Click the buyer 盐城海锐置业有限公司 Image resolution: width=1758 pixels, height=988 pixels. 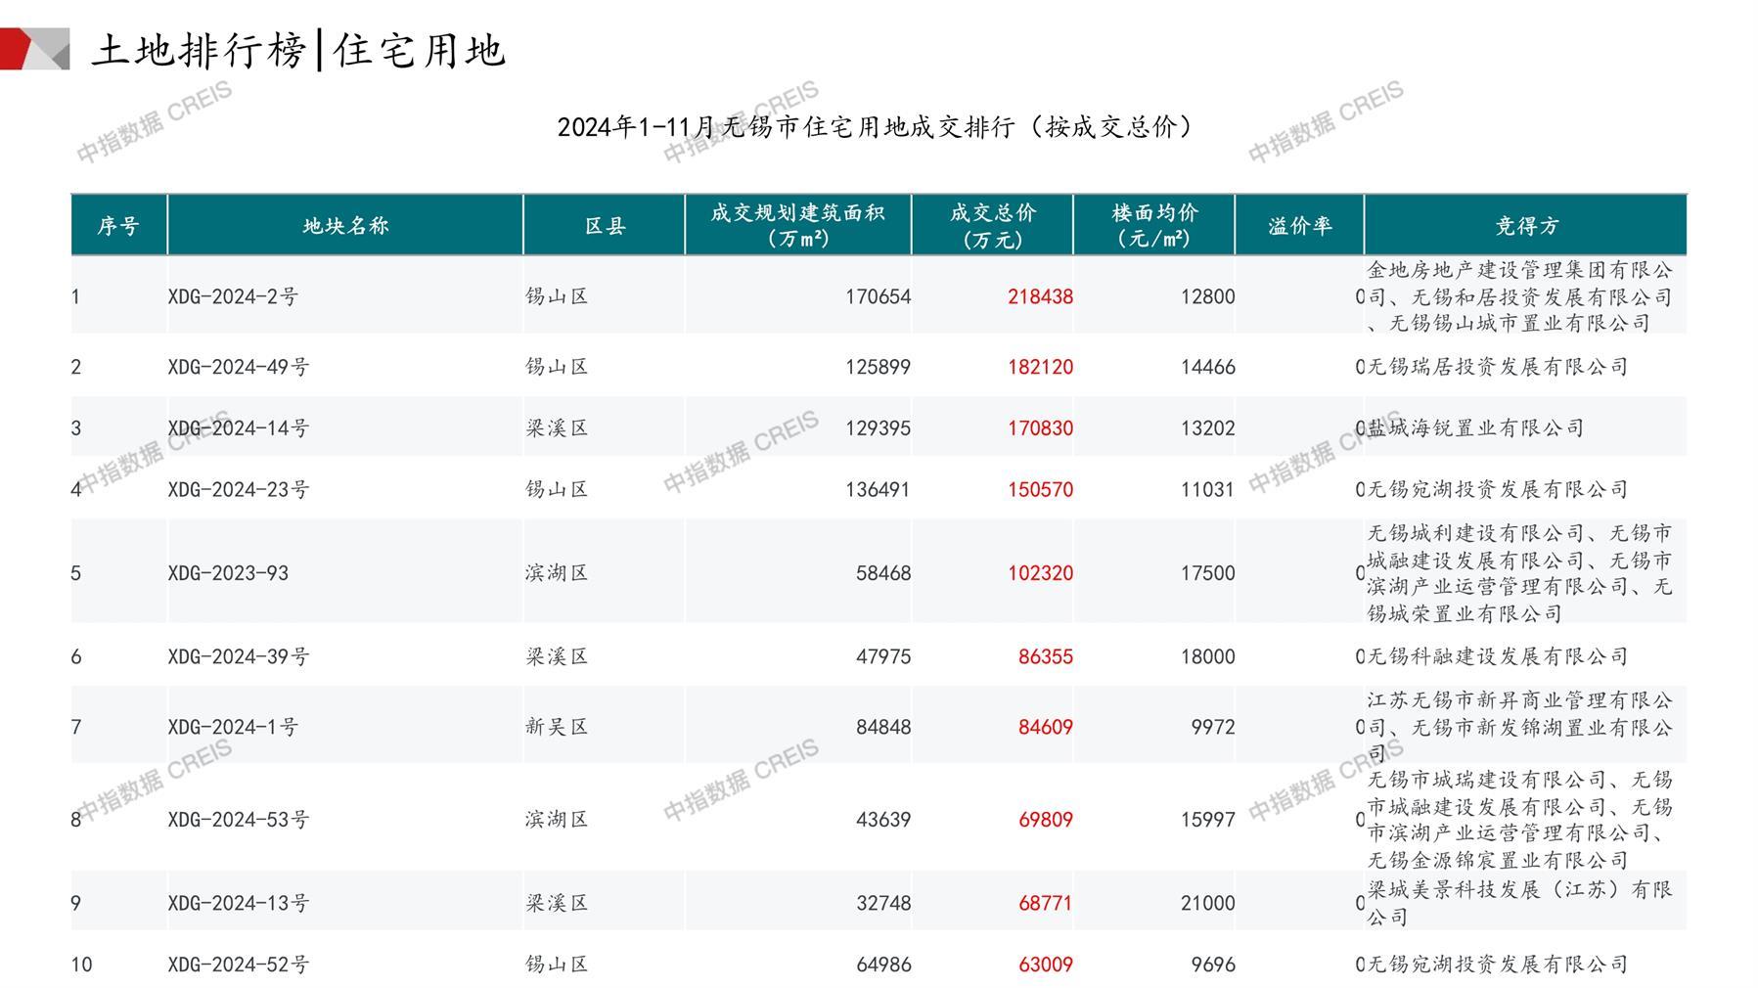1475,427
